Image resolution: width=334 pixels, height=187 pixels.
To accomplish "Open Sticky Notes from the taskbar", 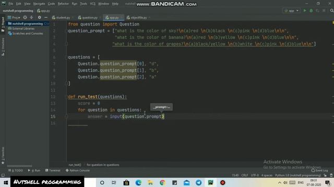I will (174, 182).
